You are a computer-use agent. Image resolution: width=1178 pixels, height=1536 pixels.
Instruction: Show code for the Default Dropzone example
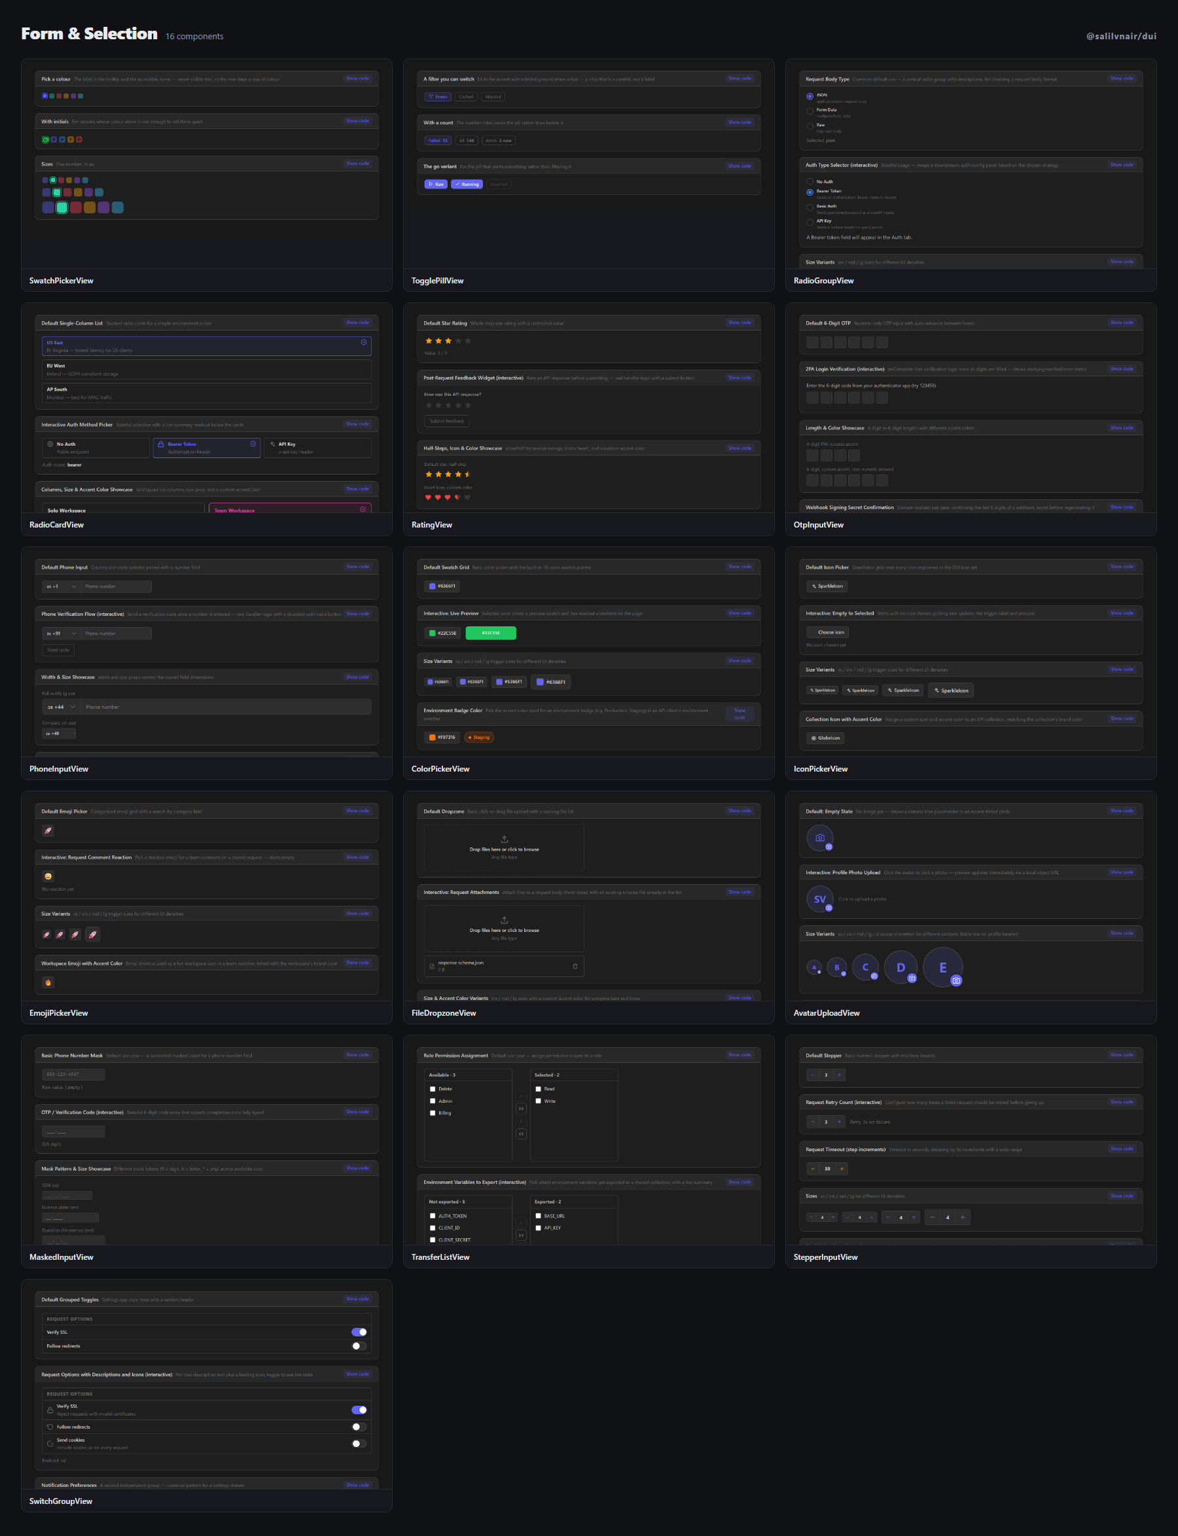[739, 810]
